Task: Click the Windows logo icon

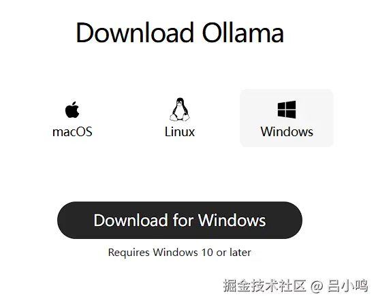Action: (287, 110)
